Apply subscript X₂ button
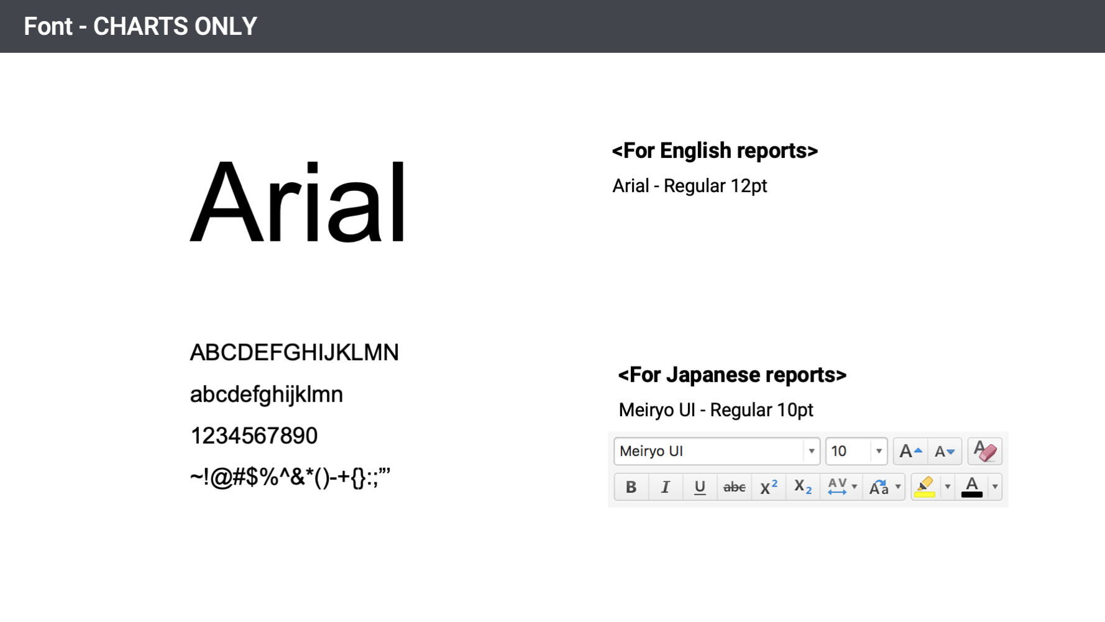The image size is (1105, 622). click(x=803, y=487)
